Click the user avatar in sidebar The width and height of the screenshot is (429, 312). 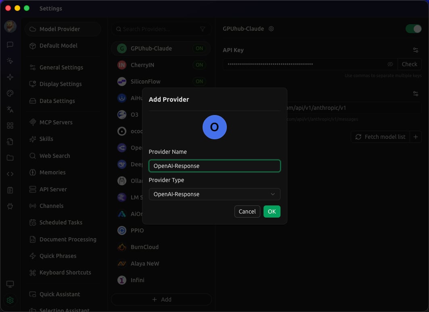[x=10, y=27]
